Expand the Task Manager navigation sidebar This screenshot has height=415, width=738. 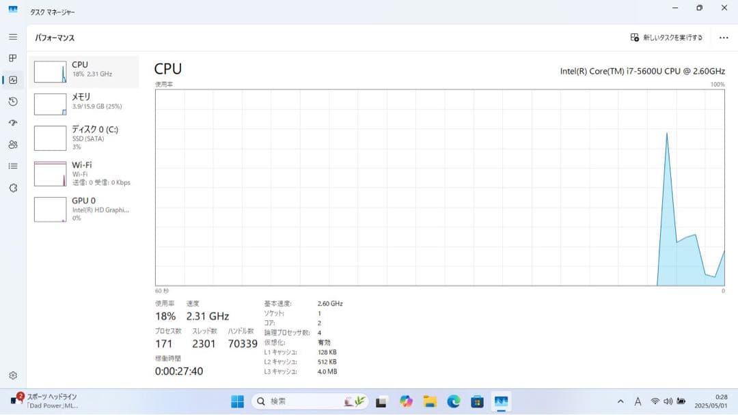point(12,37)
